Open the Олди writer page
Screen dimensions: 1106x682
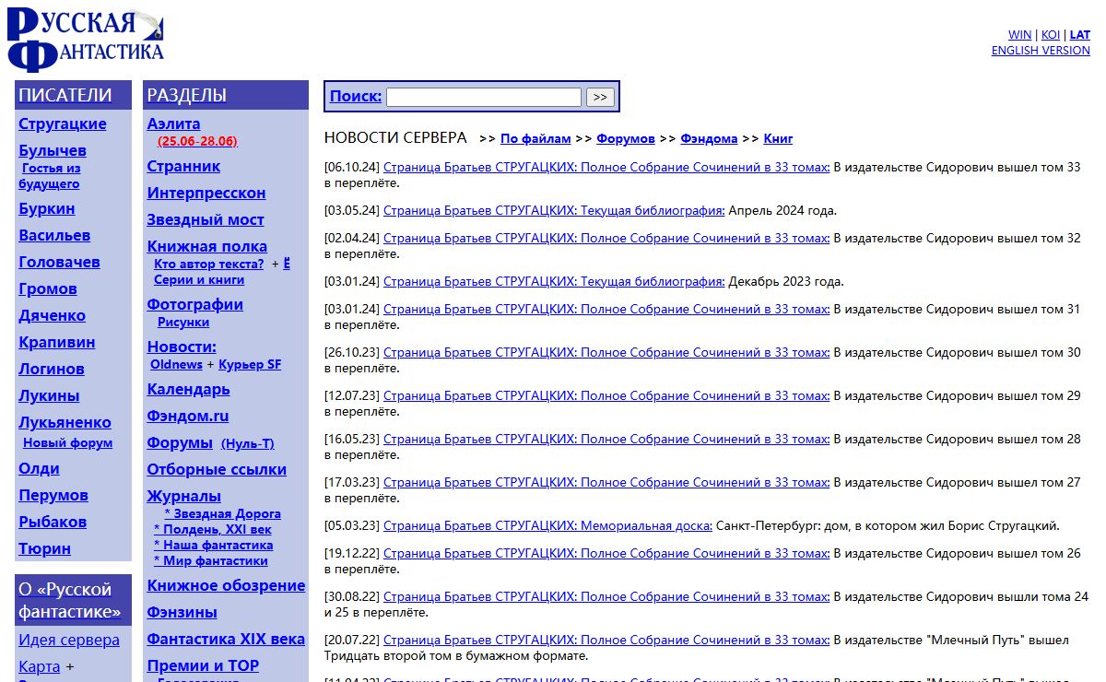point(39,468)
